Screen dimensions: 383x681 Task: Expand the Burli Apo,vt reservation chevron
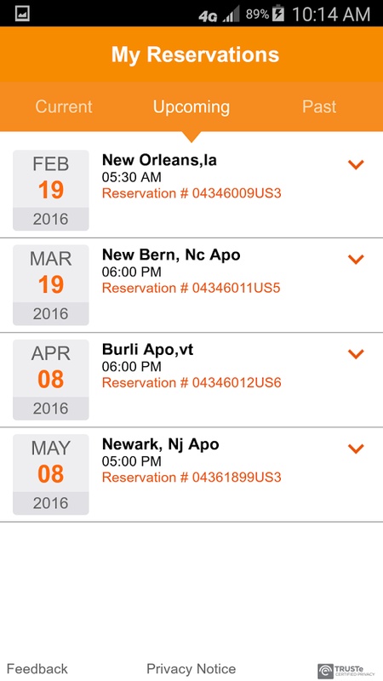[356, 353]
